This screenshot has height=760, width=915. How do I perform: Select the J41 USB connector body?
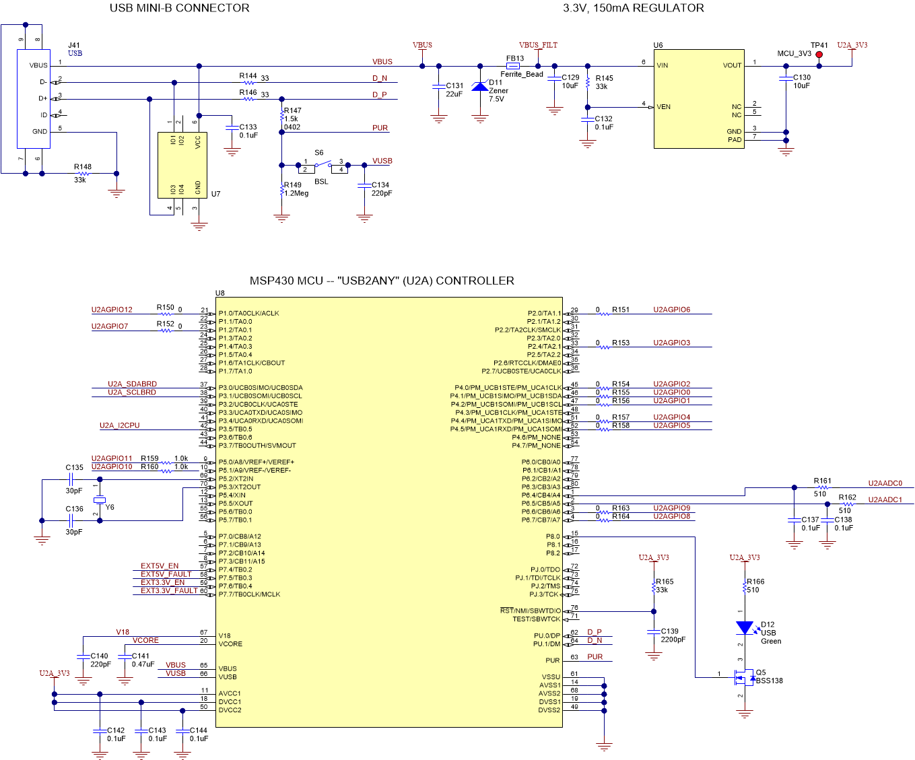click(34, 98)
